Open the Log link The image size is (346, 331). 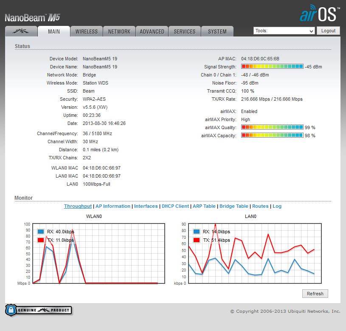pyautogui.click(x=277, y=206)
